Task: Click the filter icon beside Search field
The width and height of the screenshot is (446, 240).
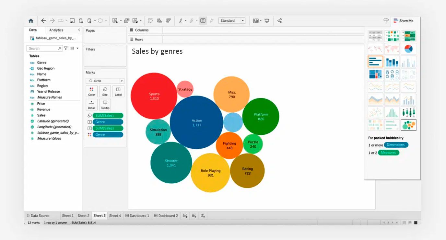Action: [66, 48]
